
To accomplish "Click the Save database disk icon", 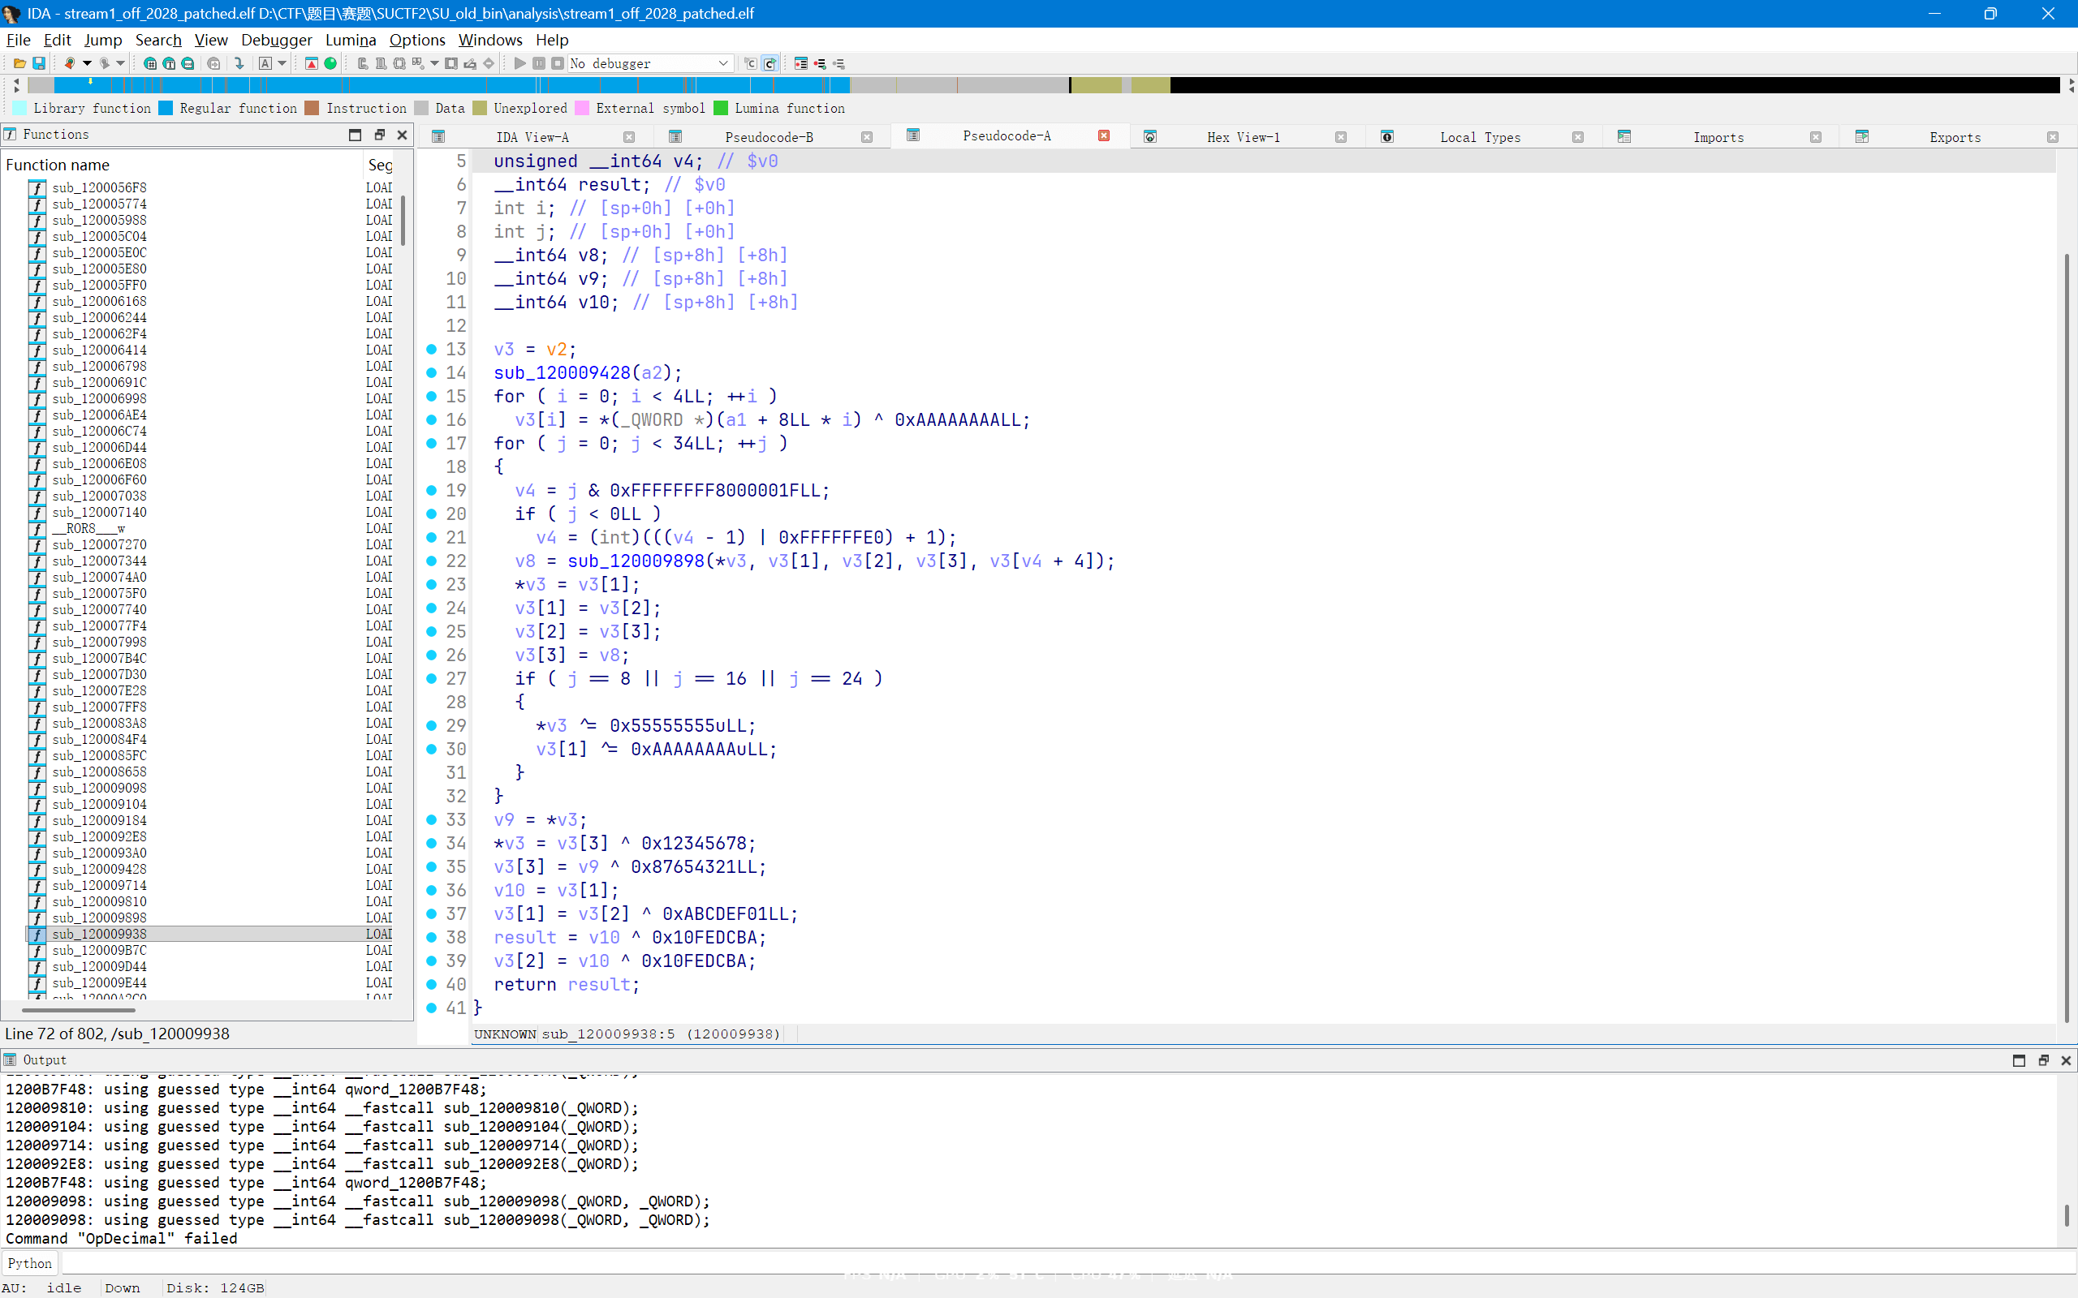I will point(39,63).
